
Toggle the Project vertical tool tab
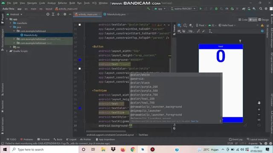pos(3,19)
